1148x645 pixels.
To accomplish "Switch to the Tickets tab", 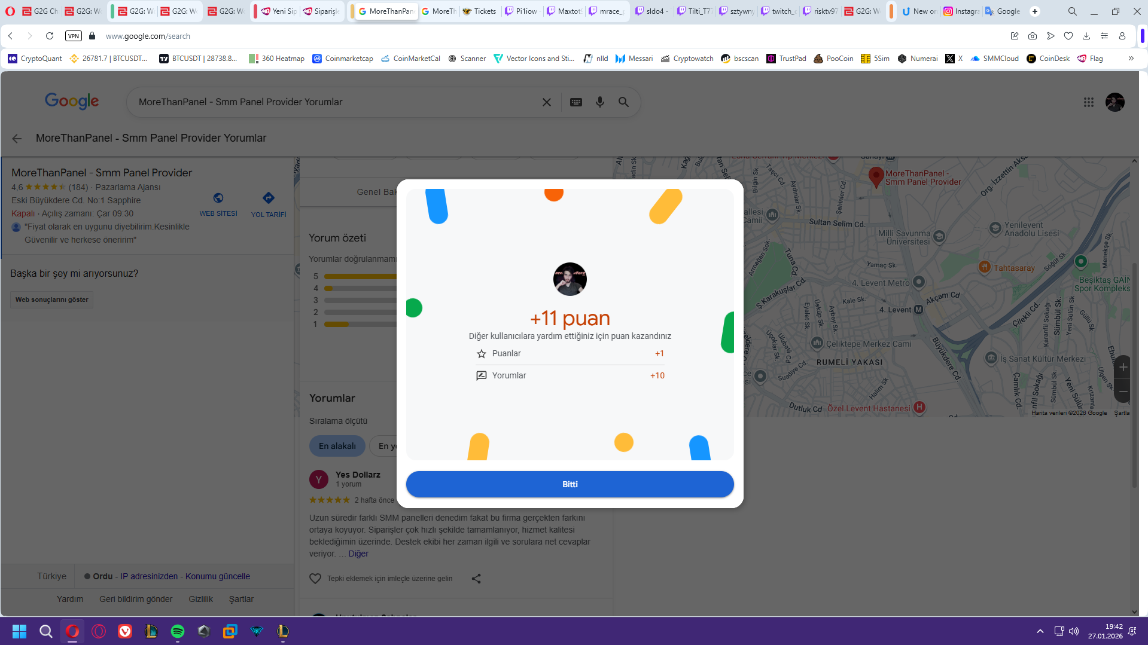I will point(479,11).
